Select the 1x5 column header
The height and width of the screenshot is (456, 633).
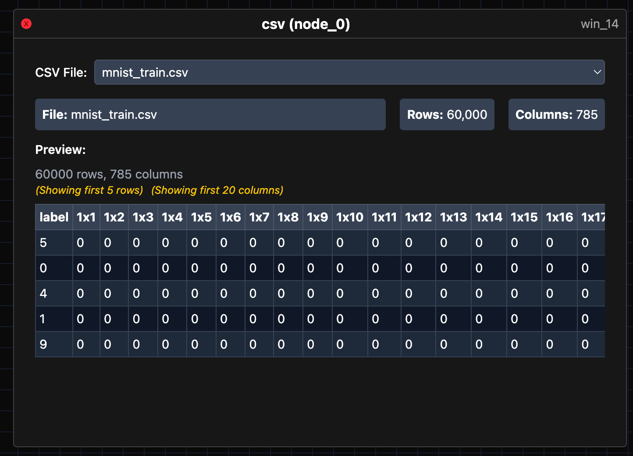point(201,217)
